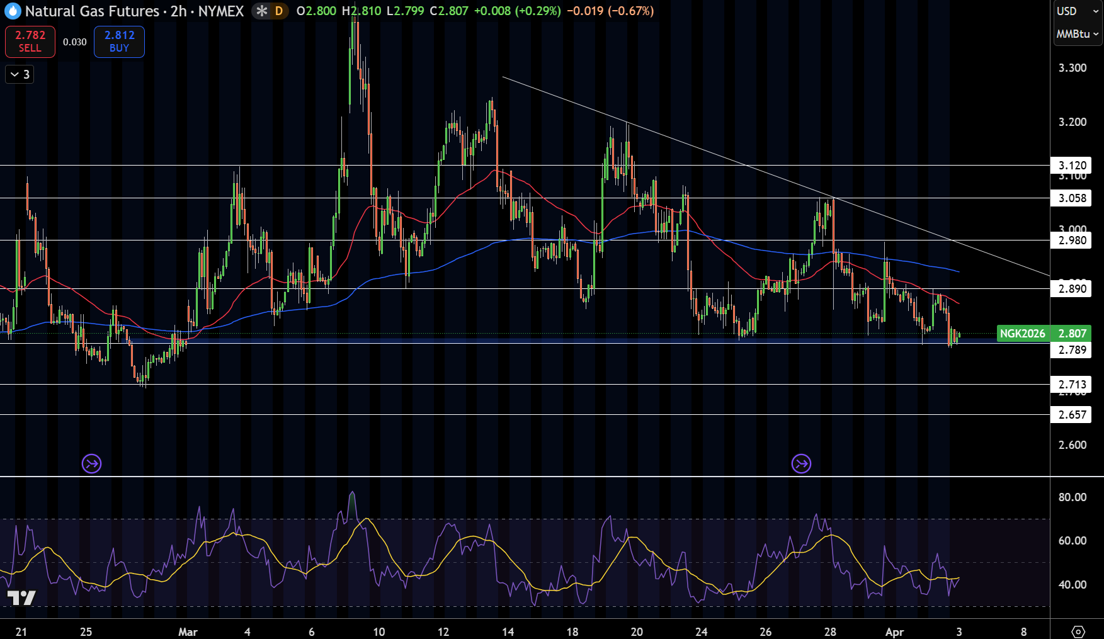Click the 2.782 SELL button

pyautogui.click(x=30, y=42)
